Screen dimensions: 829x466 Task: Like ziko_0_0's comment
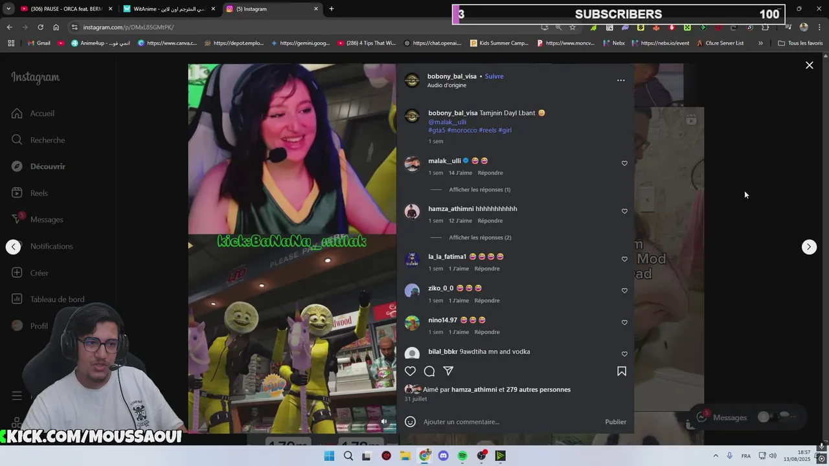(x=624, y=291)
